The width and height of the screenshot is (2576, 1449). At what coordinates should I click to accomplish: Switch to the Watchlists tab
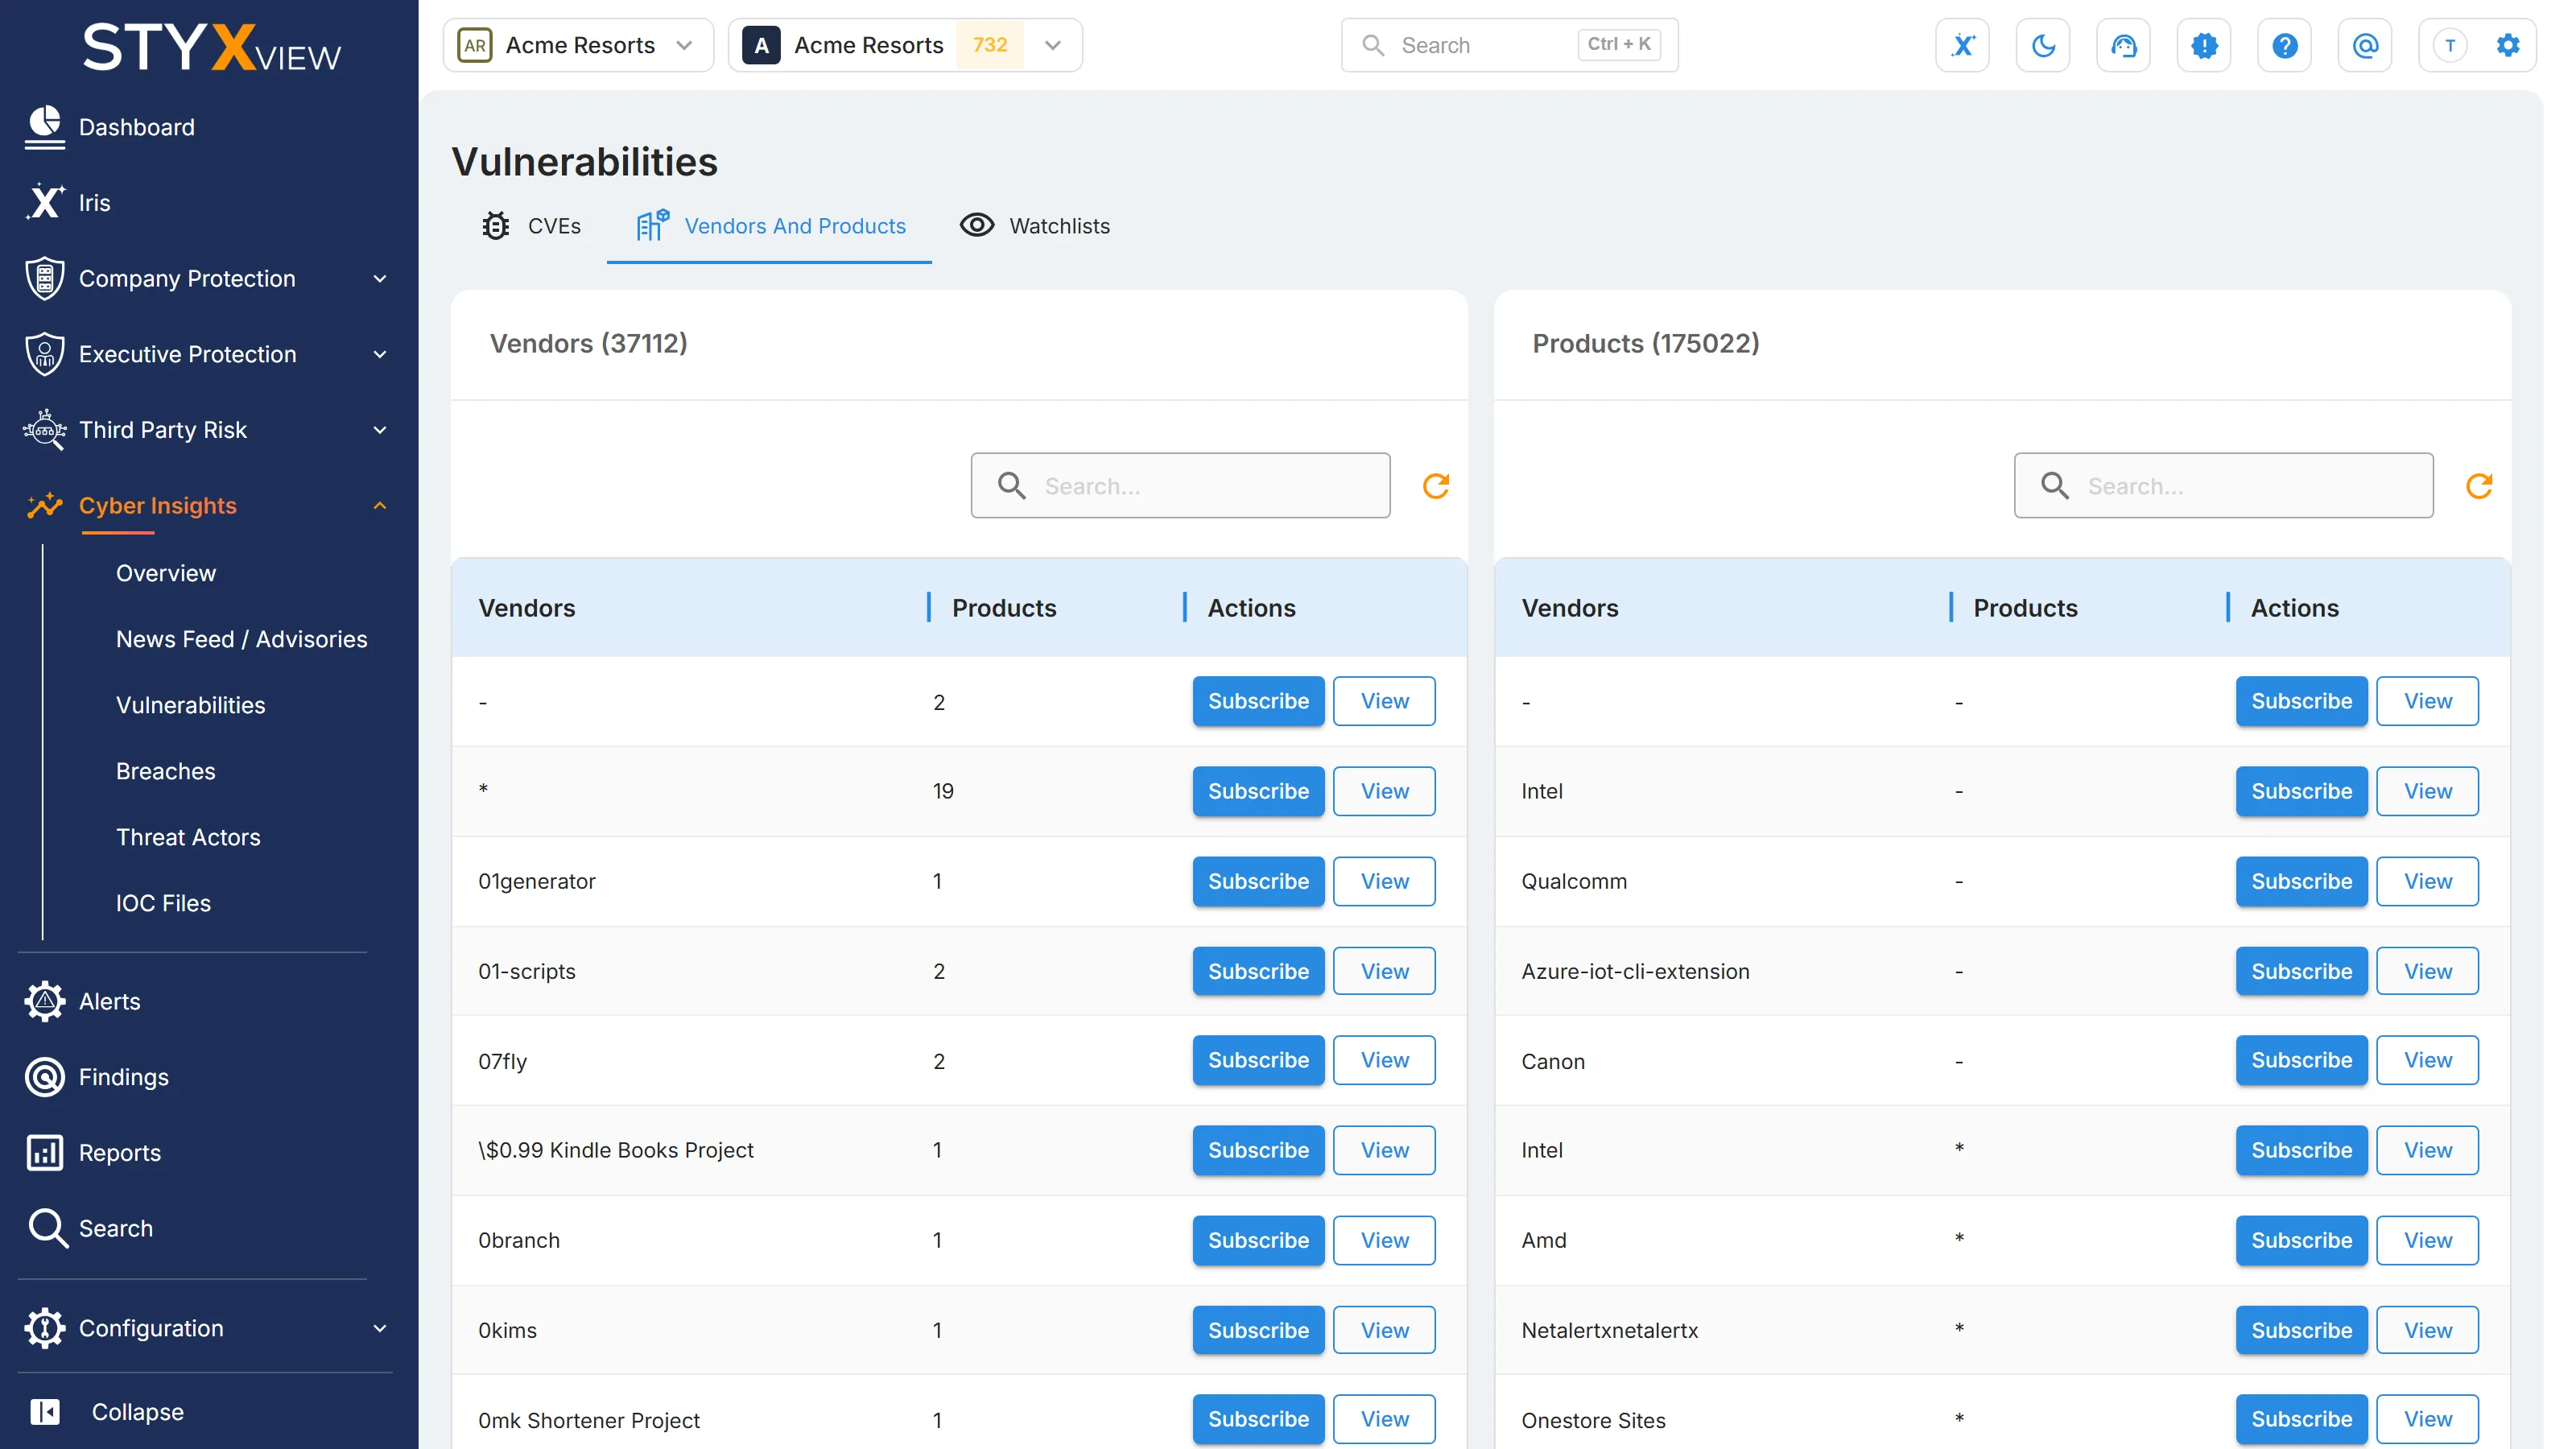[x=1035, y=226]
